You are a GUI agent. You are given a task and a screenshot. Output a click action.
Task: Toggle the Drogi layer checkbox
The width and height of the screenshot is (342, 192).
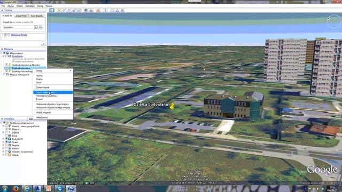point(6,135)
